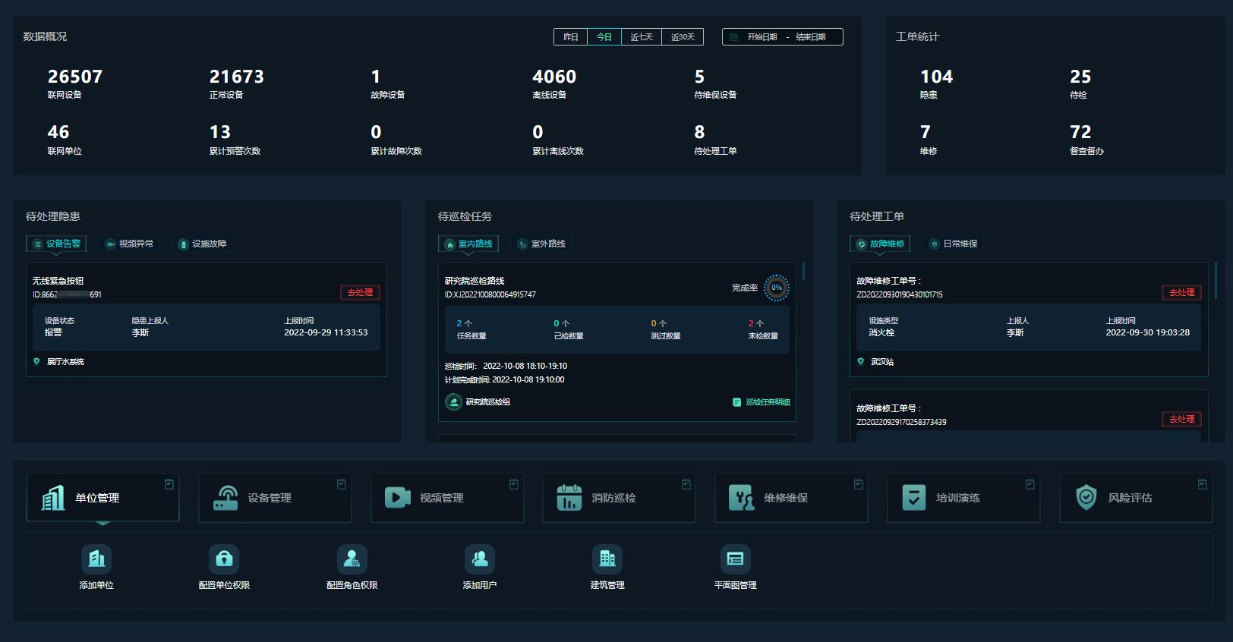The height and width of the screenshot is (642, 1233).
Task: Click 去处理 on work order ZD2022093019043010I715
Action: 1181,292
